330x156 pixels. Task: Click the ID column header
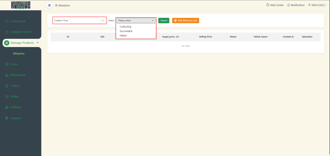point(68,37)
